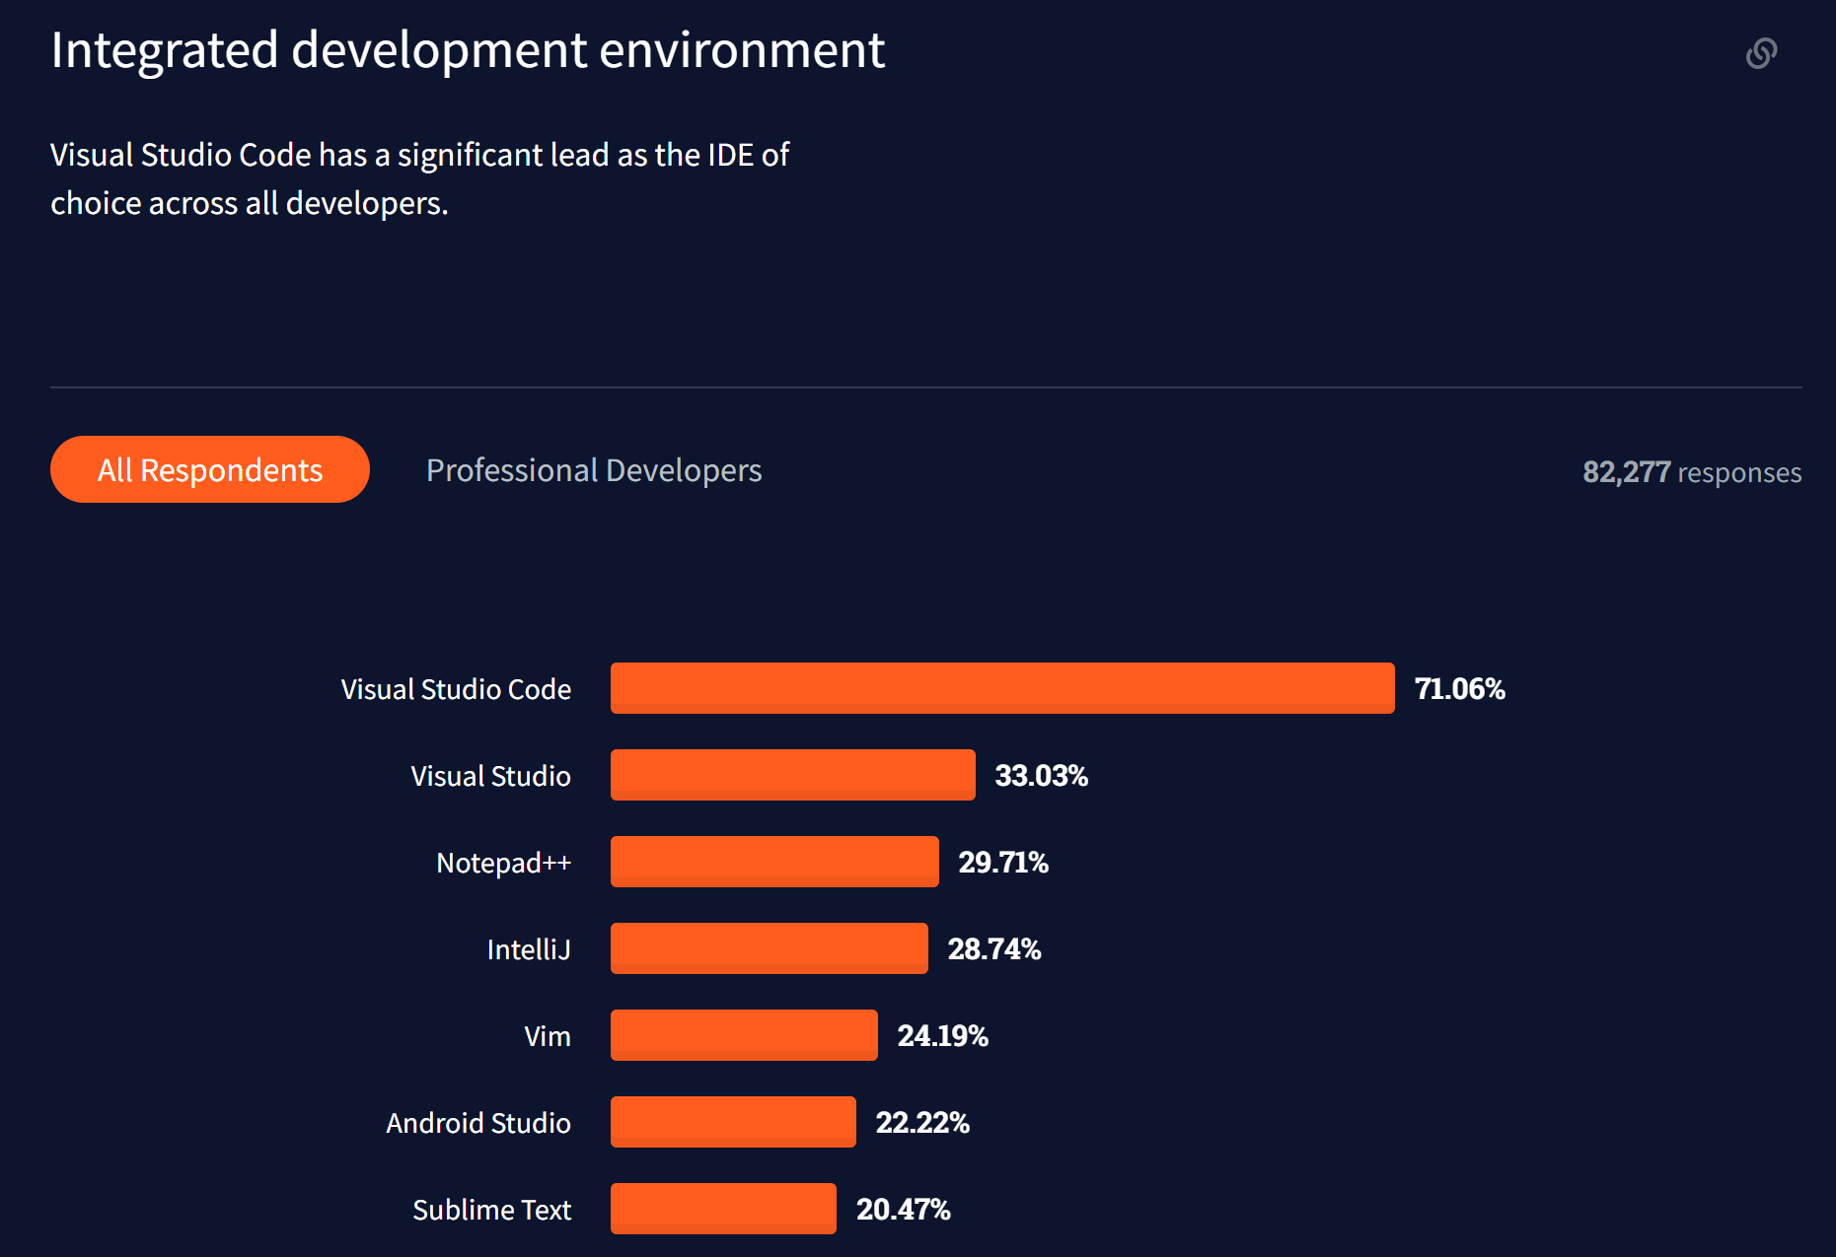Click the Android Studio label
This screenshot has height=1257, width=1836.
[478, 1122]
